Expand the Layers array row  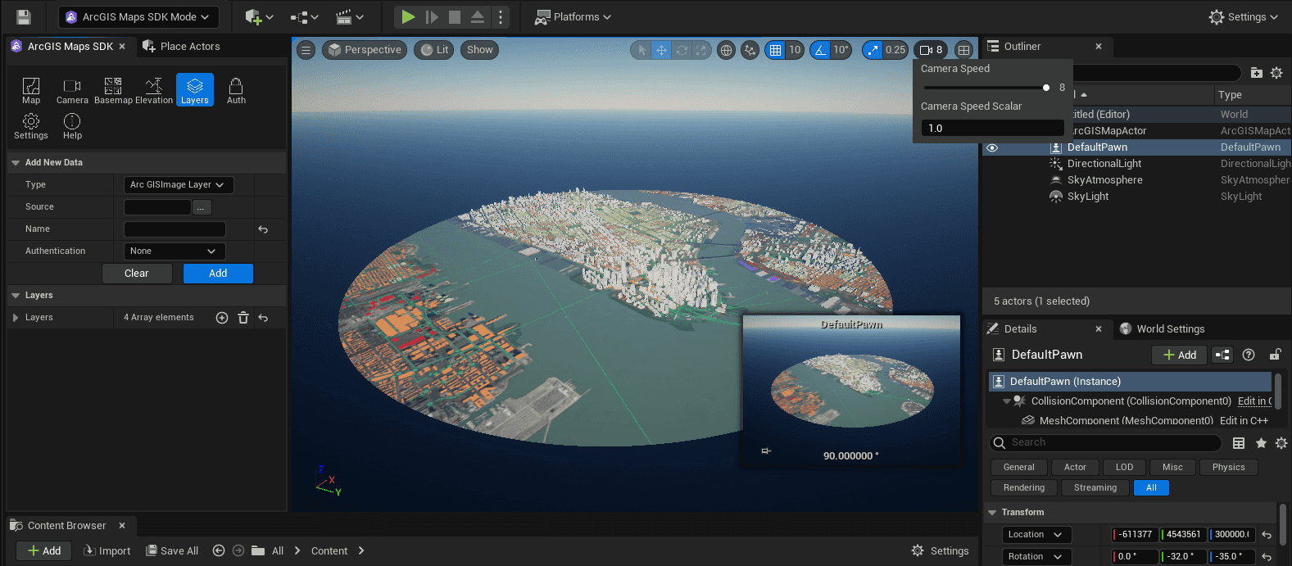16,318
